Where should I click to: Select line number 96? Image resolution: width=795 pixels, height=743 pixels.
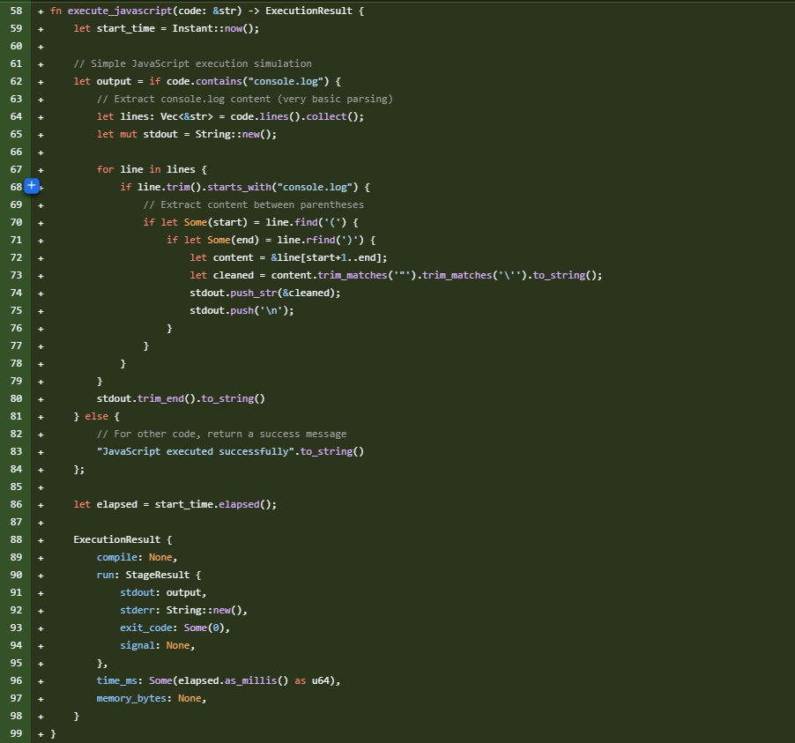click(x=16, y=680)
